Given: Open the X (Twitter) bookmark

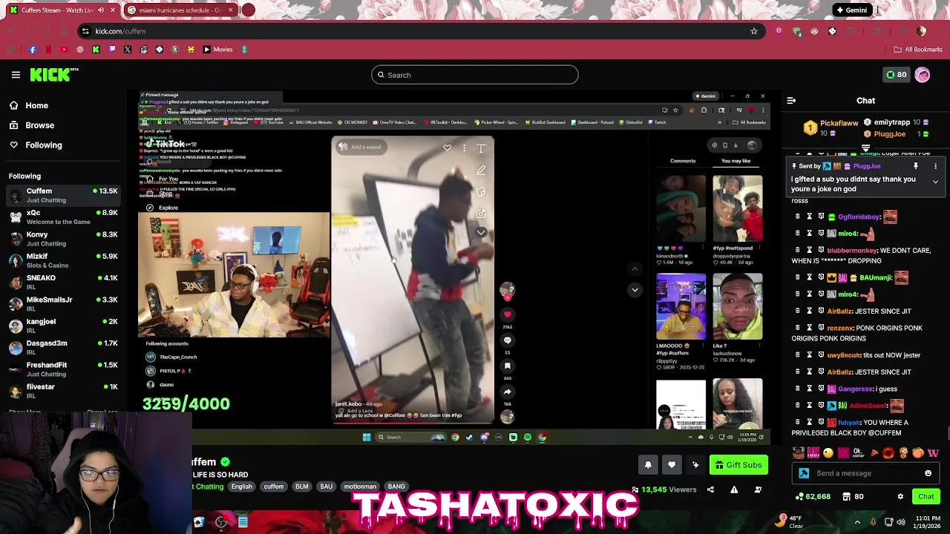Looking at the screenshot, I should 128,50.
